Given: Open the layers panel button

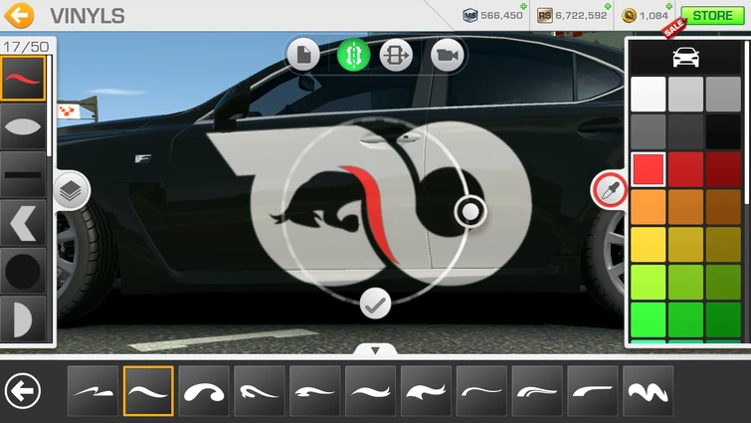Looking at the screenshot, I should pos(71,191).
